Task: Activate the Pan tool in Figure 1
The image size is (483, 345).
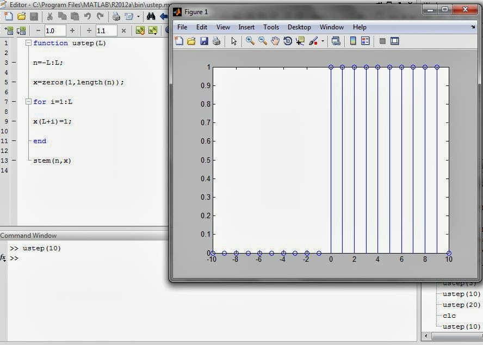Action: coord(276,41)
